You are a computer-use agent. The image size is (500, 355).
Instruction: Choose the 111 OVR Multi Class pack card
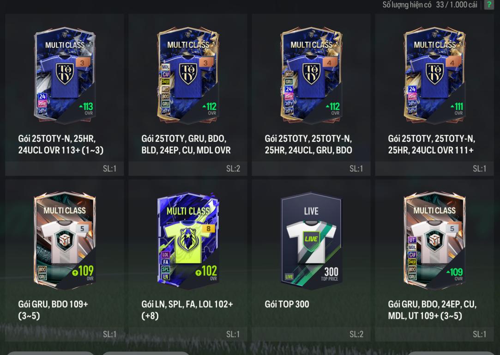tap(434, 75)
